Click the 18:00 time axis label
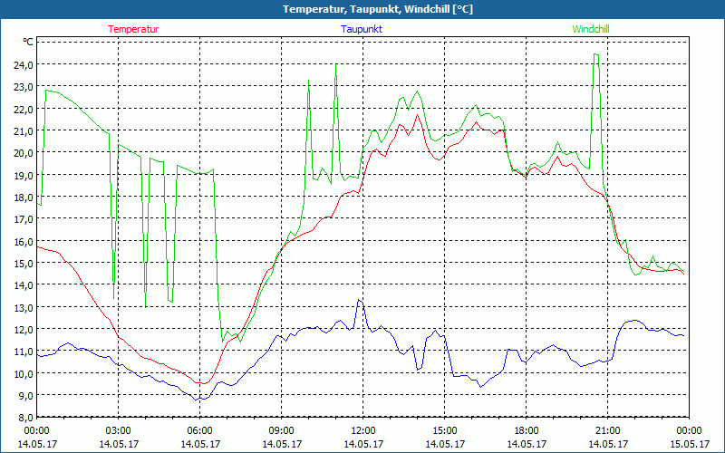725x453 pixels. [527, 431]
